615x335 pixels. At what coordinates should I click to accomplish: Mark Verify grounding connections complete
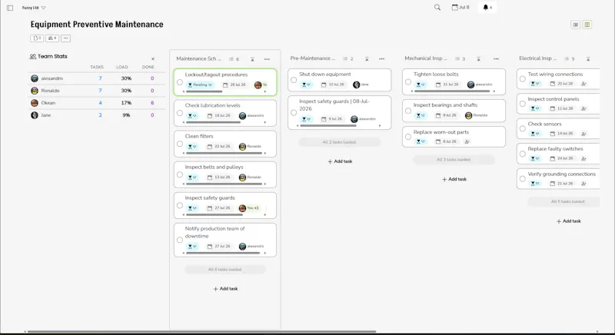(x=523, y=179)
